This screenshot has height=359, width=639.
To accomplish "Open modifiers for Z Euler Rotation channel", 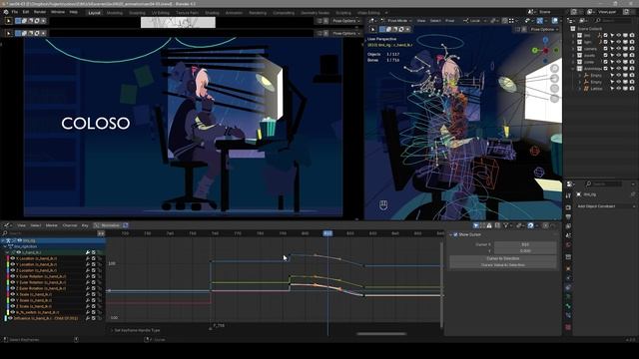I will (88, 288).
